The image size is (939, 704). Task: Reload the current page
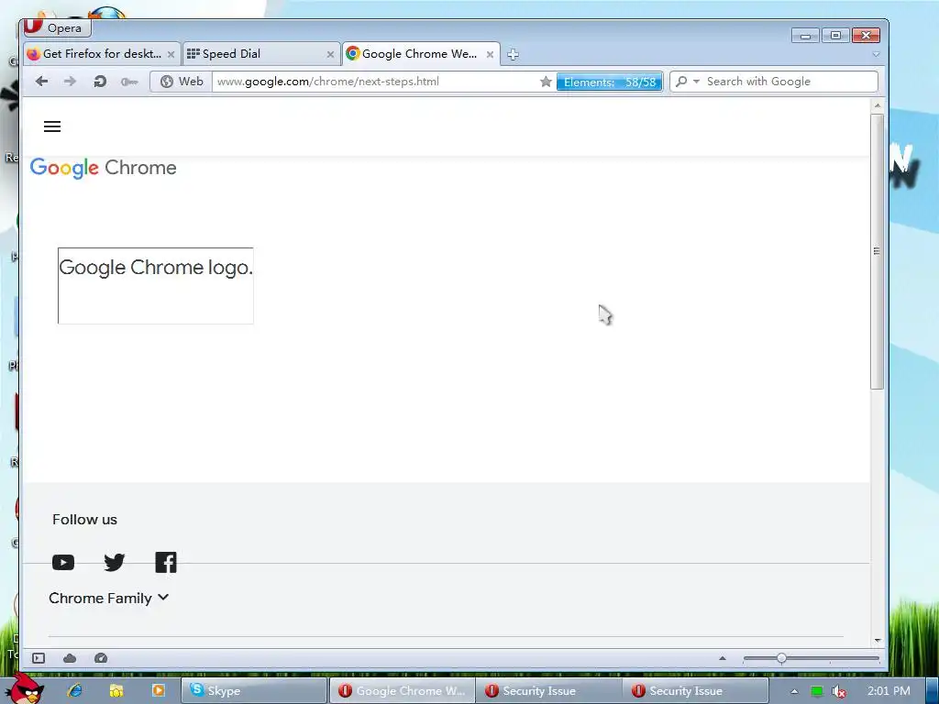tap(100, 82)
